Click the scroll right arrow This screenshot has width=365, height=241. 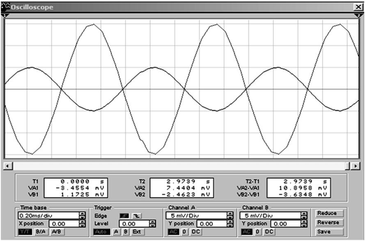(x=356, y=166)
